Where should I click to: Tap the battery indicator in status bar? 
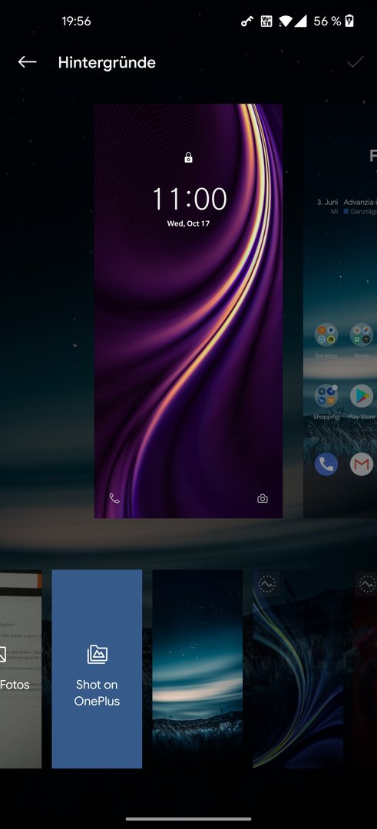[349, 21]
